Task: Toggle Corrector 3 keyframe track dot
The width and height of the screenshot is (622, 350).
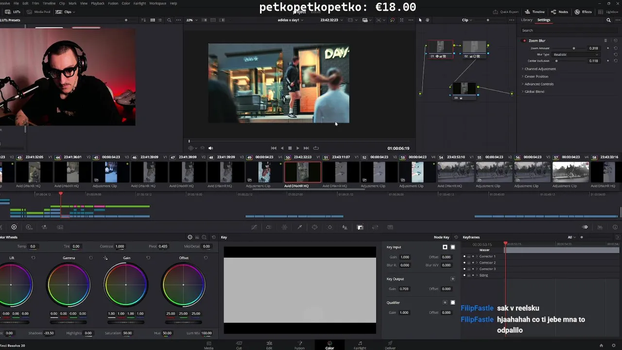Action: (x=464, y=269)
